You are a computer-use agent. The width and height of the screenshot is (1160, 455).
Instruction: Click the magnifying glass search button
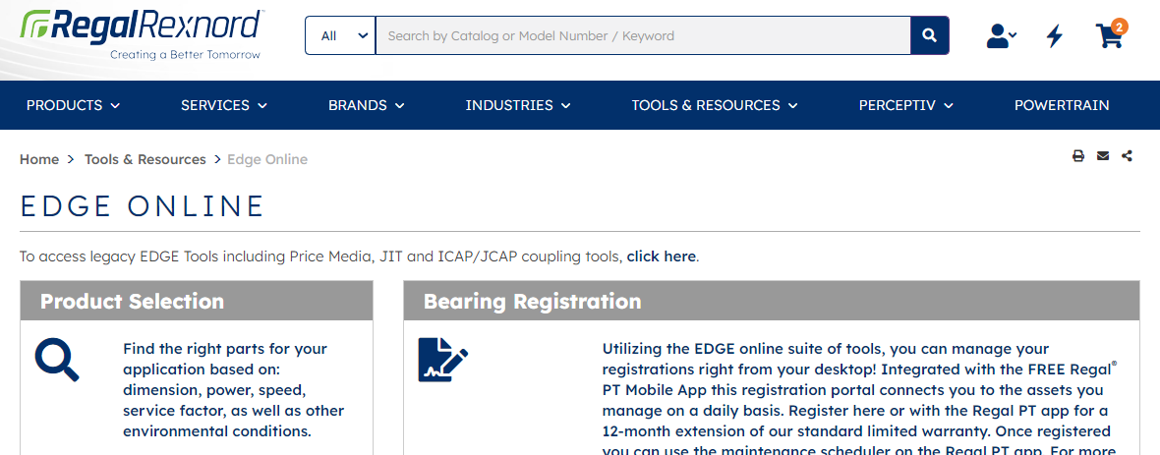tap(930, 35)
